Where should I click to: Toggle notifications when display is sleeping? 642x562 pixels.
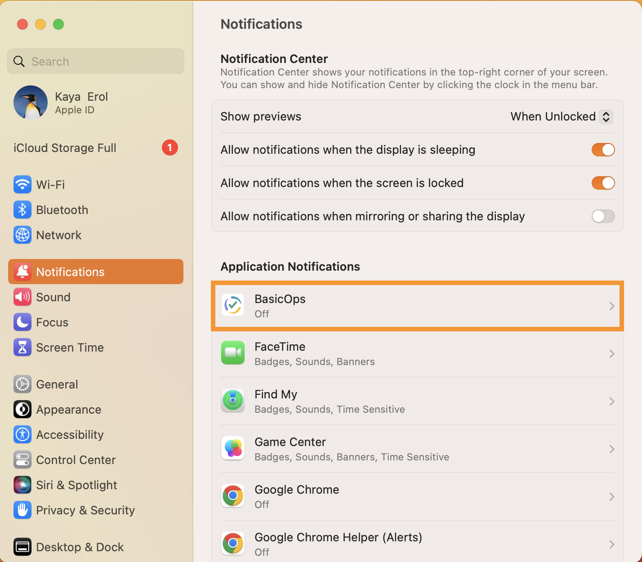(x=603, y=150)
